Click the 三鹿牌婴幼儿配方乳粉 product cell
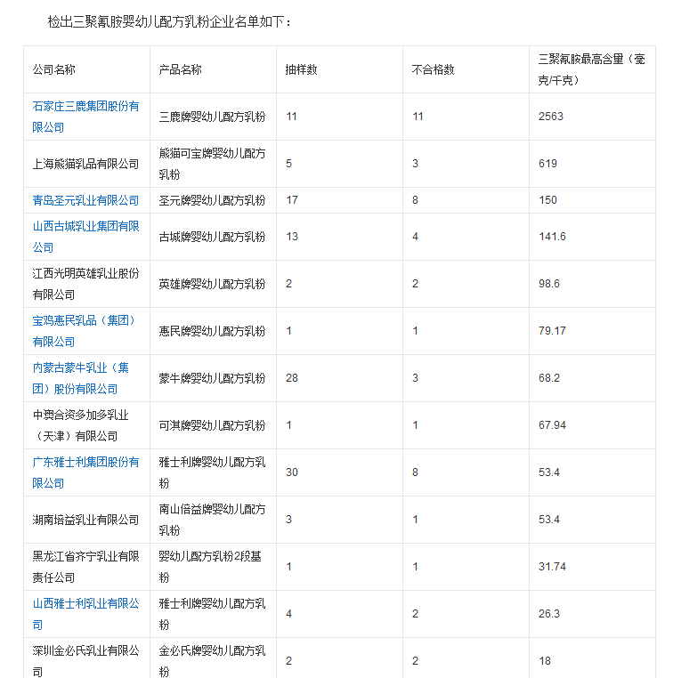 pyautogui.click(x=212, y=117)
